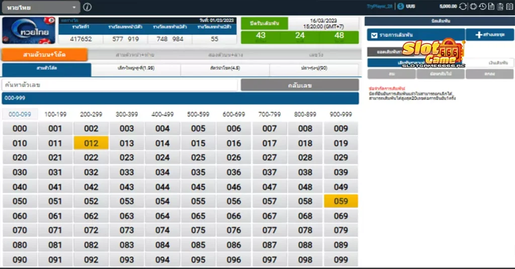Open the (1.95) odds sub-tab
This screenshot has height=269, width=515.
click(x=136, y=68)
